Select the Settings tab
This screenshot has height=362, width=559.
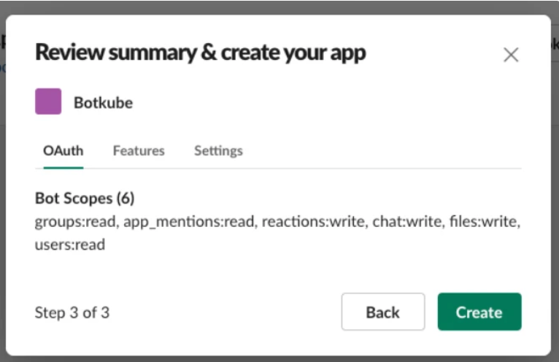coord(218,151)
